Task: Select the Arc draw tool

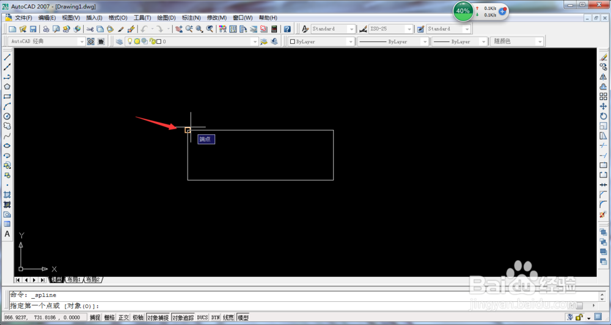Action: pyautogui.click(x=7, y=106)
